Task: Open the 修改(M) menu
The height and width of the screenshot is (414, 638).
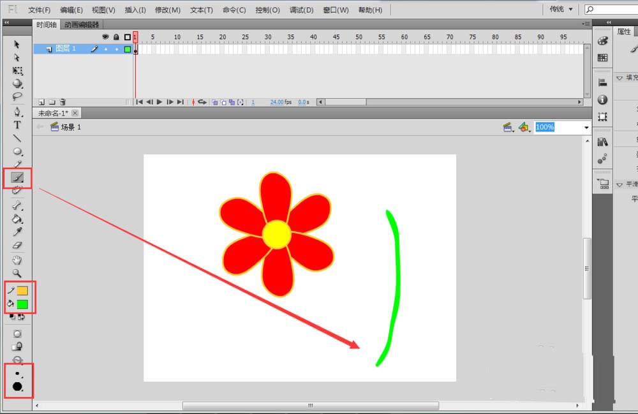Action: [168, 10]
